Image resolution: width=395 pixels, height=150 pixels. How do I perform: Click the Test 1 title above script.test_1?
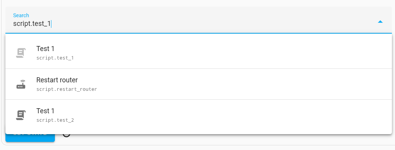coord(45,49)
